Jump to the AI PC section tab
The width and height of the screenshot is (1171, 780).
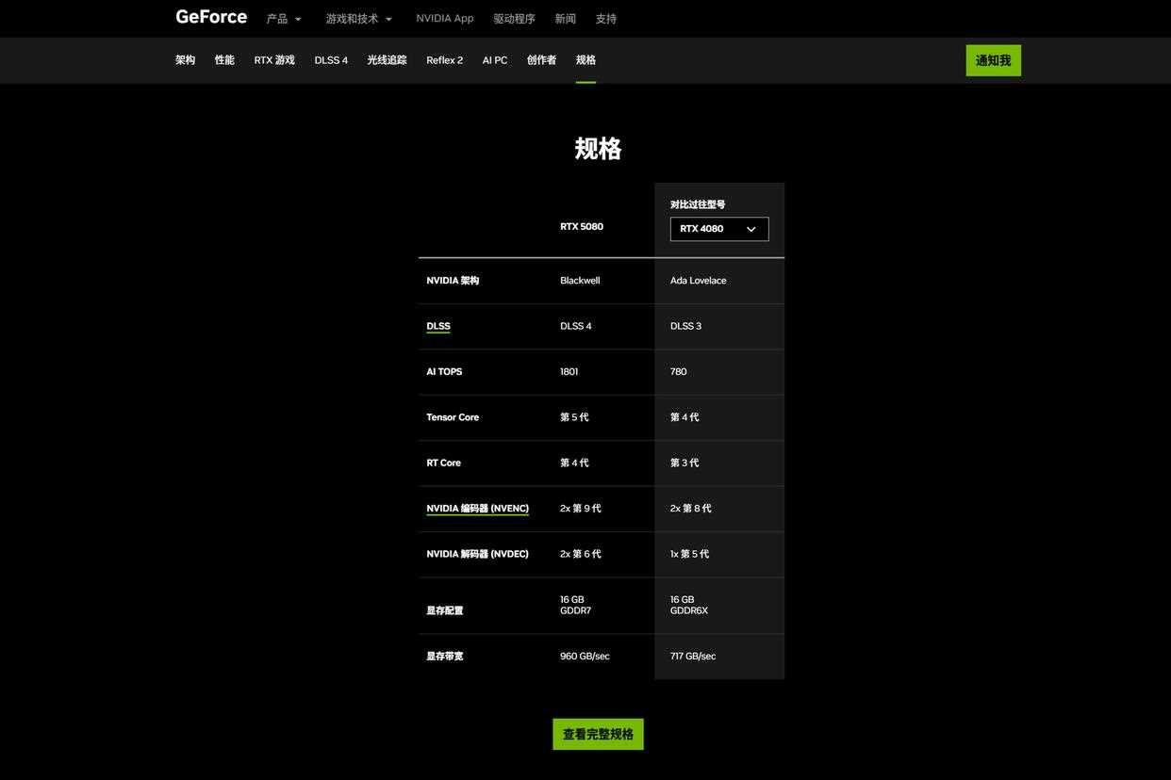tap(495, 60)
